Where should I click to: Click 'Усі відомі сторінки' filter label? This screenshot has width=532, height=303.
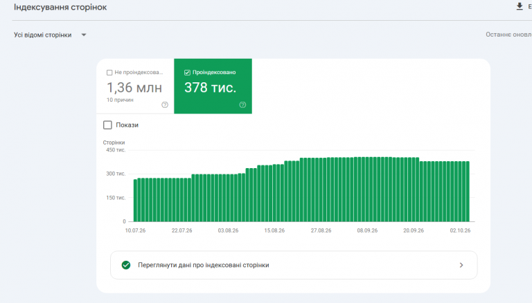(43, 35)
